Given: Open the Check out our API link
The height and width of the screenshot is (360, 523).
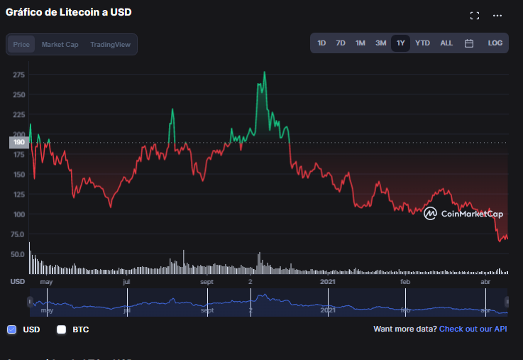Looking at the screenshot, I should [473, 329].
